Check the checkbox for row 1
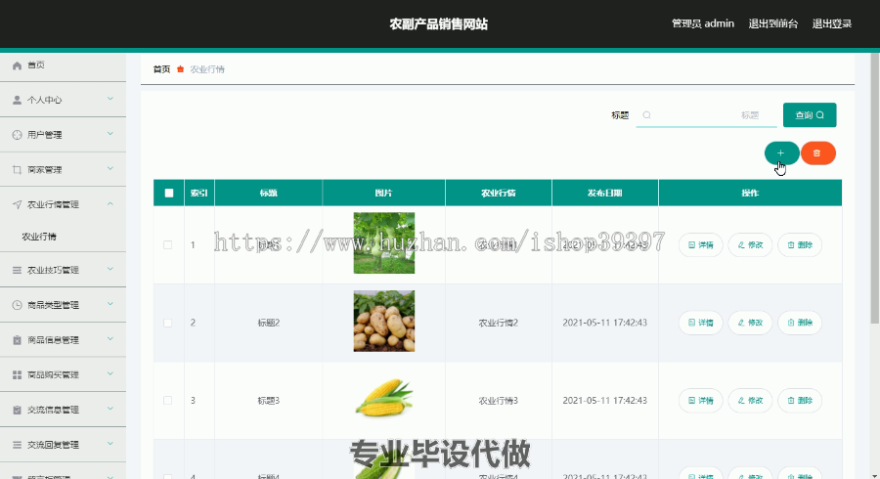Image resolution: width=880 pixels, height=479 pixels. 168,244
